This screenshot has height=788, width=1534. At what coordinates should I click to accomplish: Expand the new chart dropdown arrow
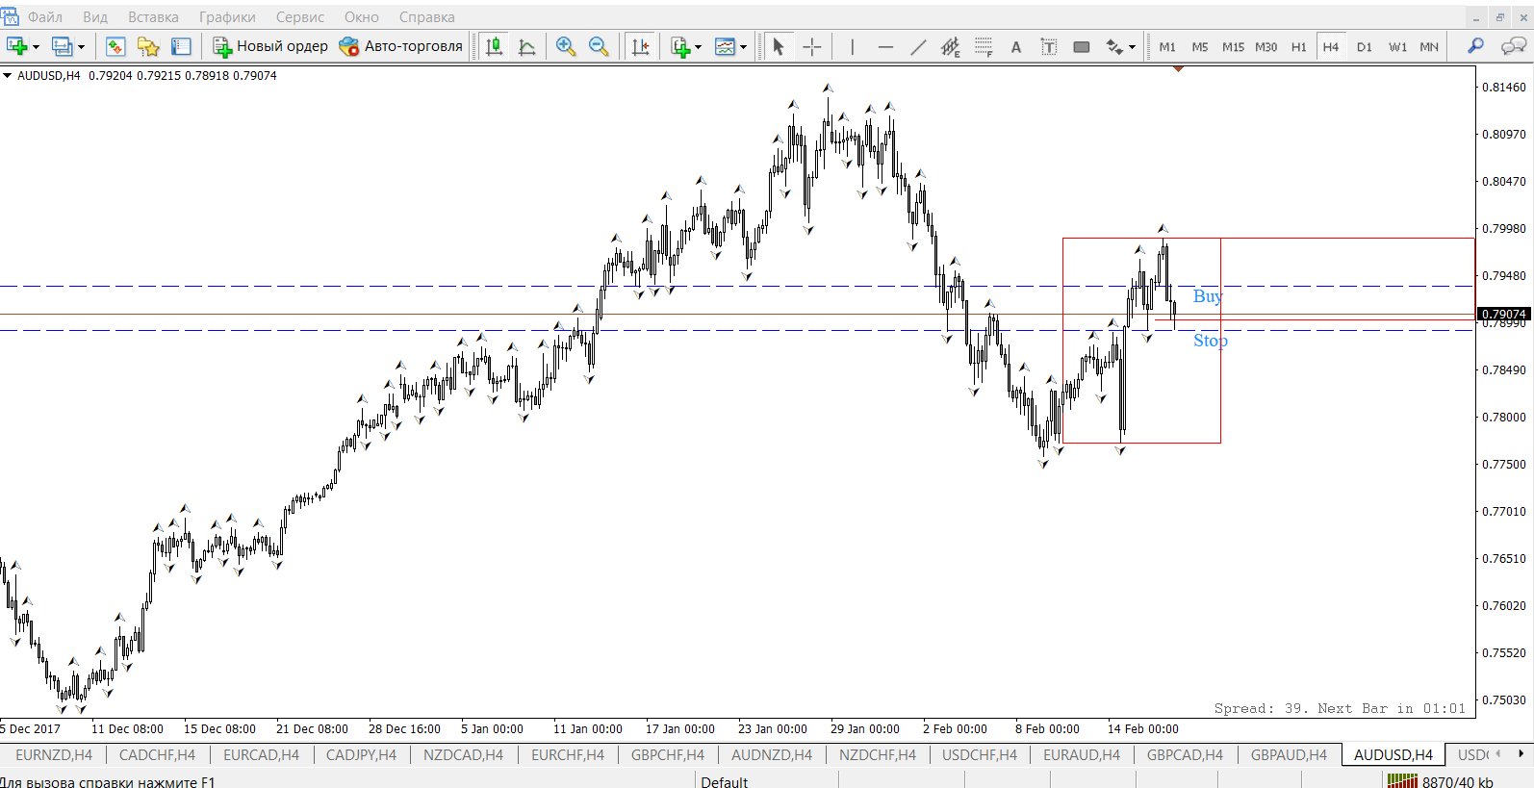[36, 46]
